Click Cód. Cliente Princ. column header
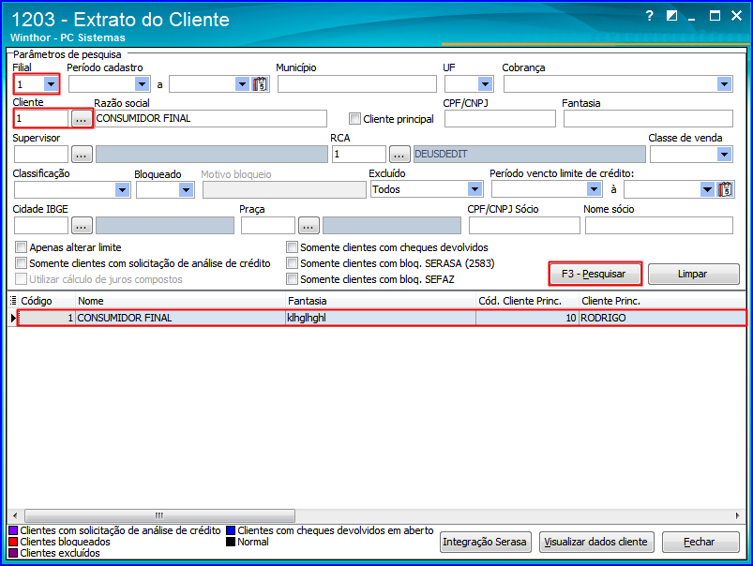The image size is (753, 566). pyautogui.click(x=528, y=301)
